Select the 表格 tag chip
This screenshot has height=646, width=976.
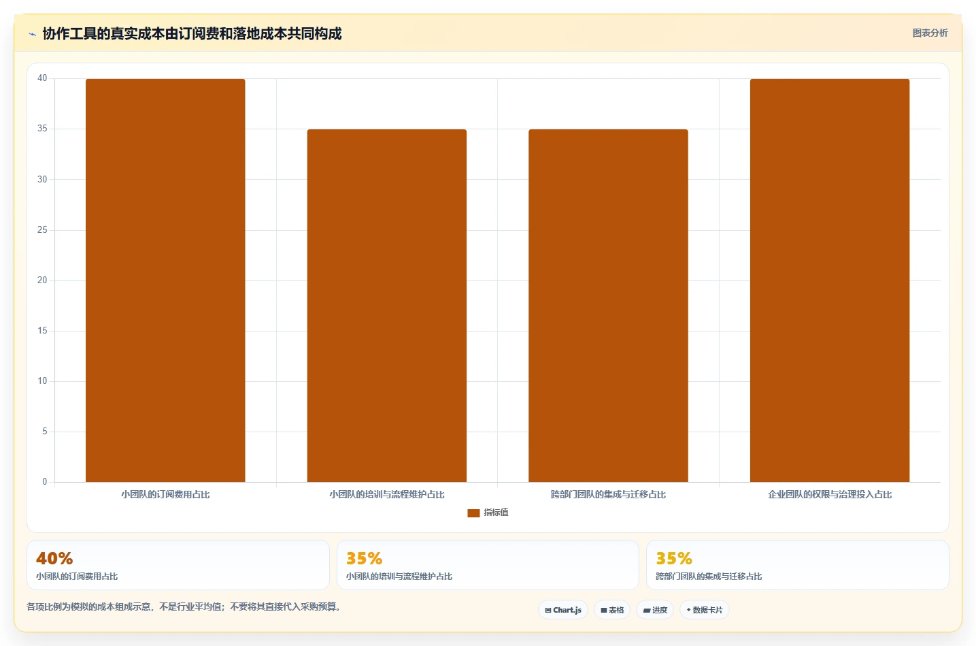612,610
